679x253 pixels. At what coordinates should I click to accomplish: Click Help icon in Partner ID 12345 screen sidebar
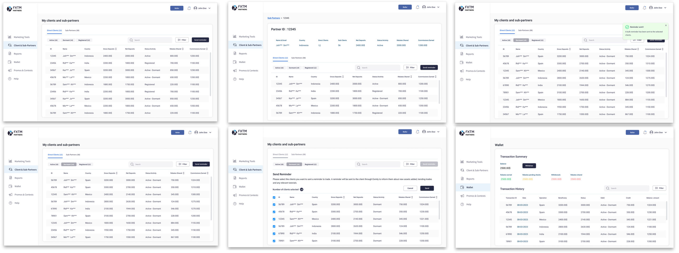(x=235, y=79)
